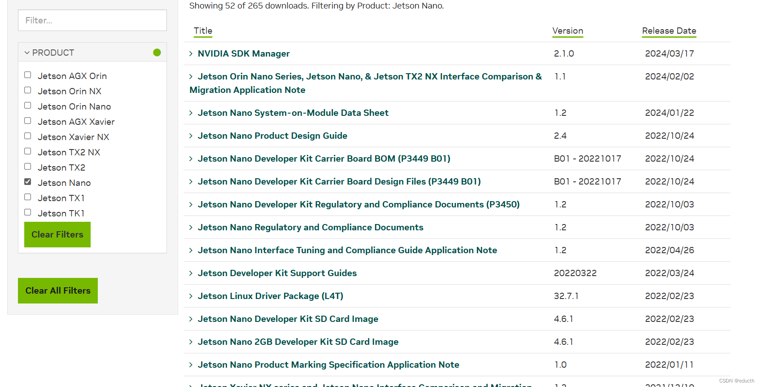Expand Jetson Nano Regulatory and Compliance Documents chevron
The image size is (761, 387).
pyautogui.click(x=191, y=228)
